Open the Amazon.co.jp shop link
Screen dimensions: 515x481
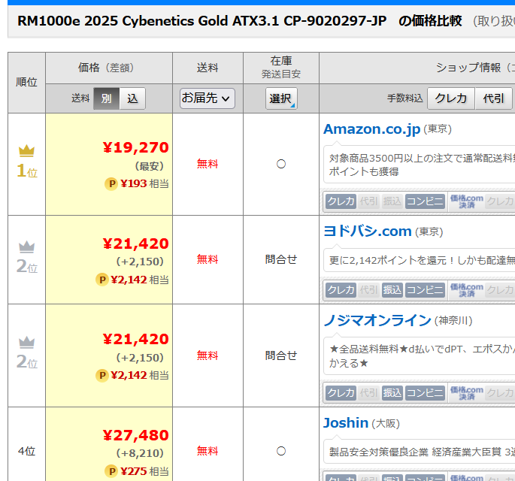(x=372, y=129)
